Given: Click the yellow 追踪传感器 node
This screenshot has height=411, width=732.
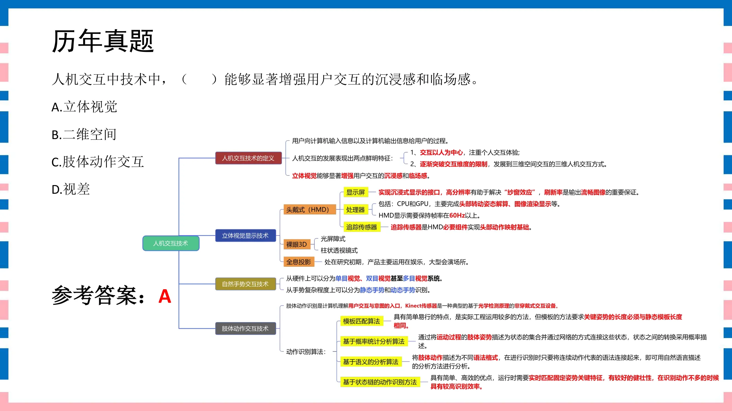Looking at the screenshot, I should click(362, 227).
